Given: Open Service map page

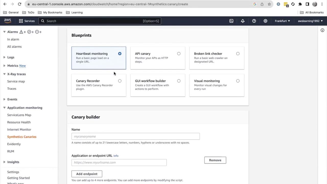Looking at the screenshot, I should click(16, 81).
